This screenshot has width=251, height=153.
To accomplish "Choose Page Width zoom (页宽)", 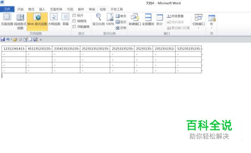I will tap(121, 28).
